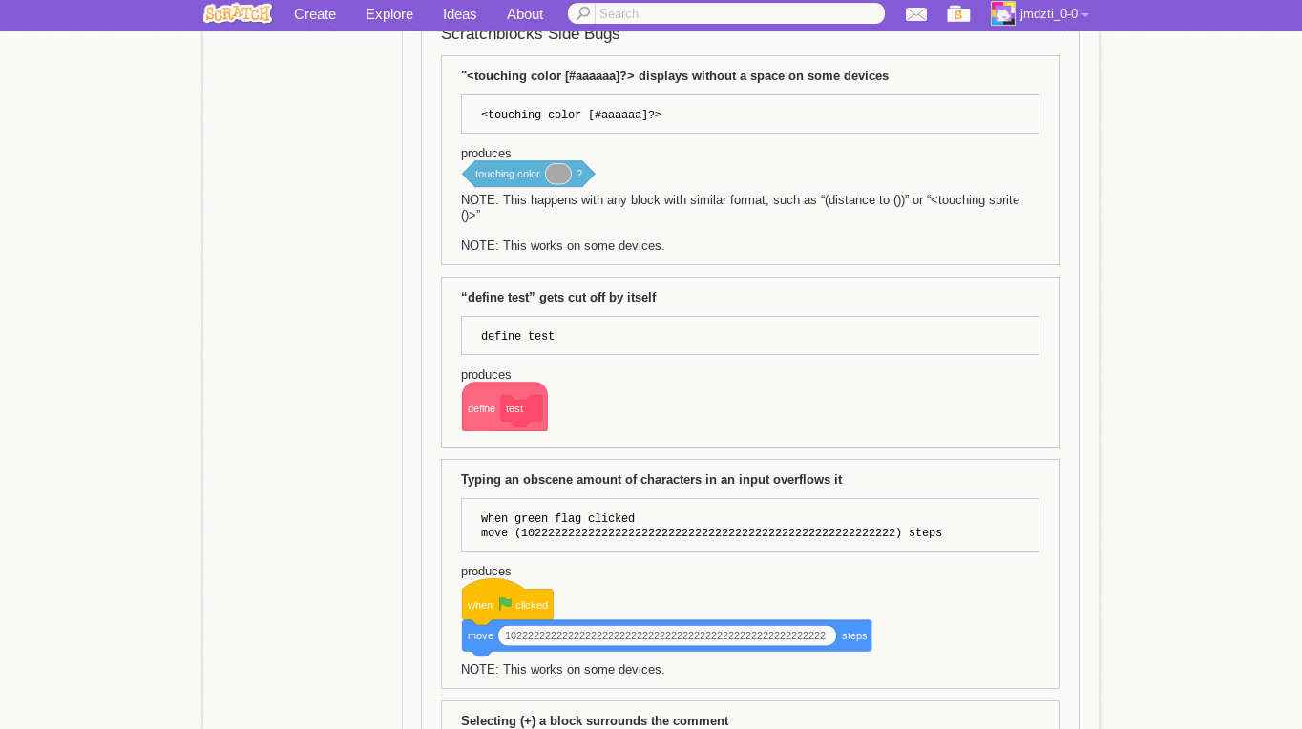Open the jmdzti_0-0 account dropdown
The image size is (1302, 729).
point(1051,14)
